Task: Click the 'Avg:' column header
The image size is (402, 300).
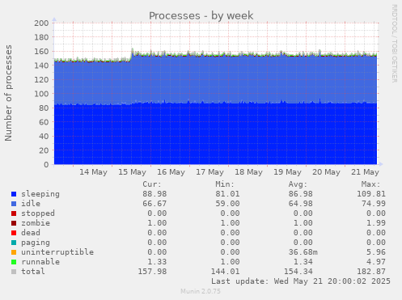Action: [298, 184]
